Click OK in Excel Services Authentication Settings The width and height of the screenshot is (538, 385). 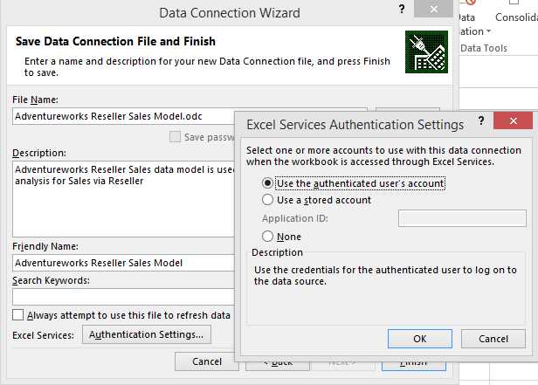pyautogui.click(x=419, y=339)
